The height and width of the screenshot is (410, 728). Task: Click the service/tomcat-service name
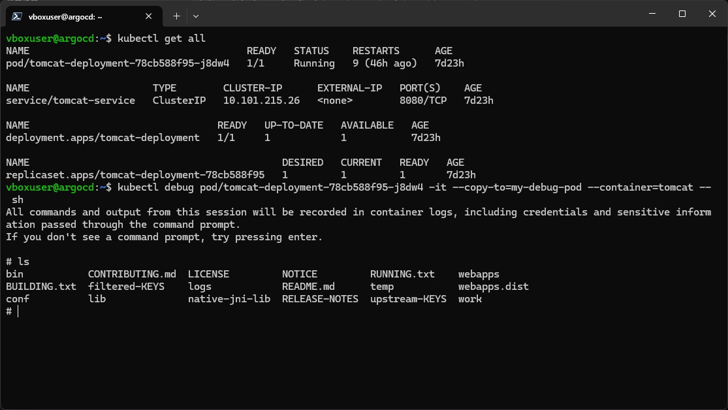point(71,101)
